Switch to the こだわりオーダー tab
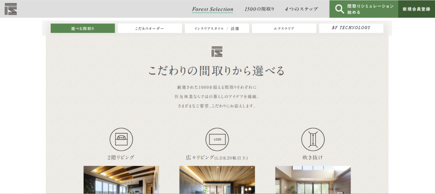 point(150,28)
